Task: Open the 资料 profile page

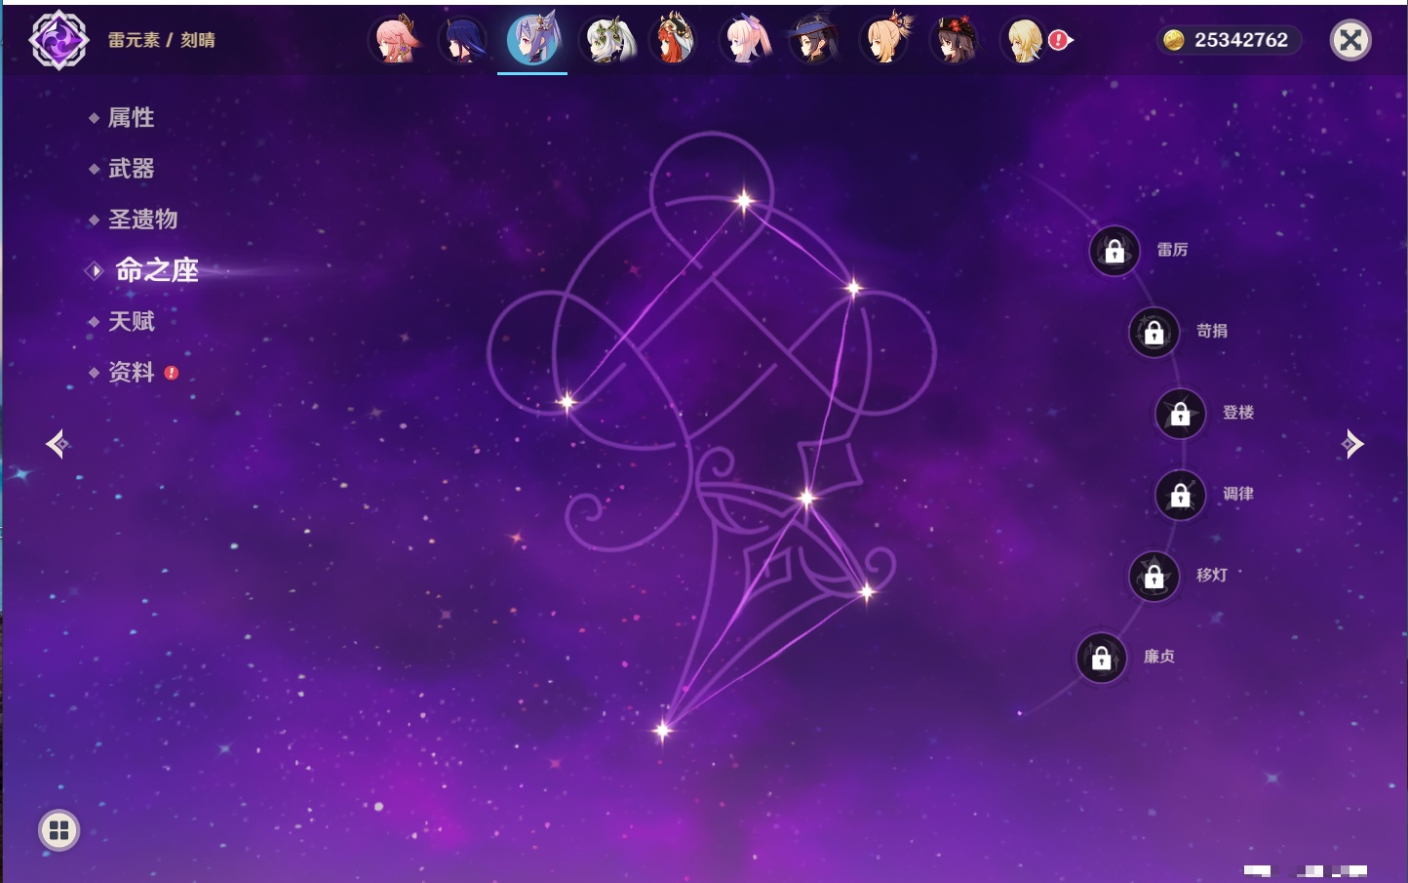Action: tap(131, 372)
